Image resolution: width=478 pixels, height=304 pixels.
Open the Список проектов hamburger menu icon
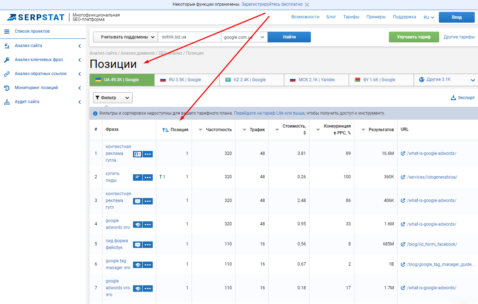point(7,32)
